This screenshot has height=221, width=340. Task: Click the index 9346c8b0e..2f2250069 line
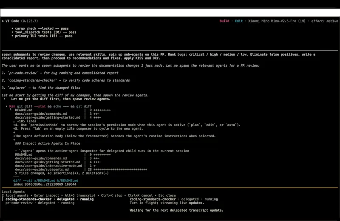tap(45, 184)
